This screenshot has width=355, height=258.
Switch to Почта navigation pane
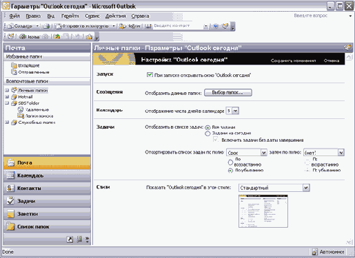(47, 163)
